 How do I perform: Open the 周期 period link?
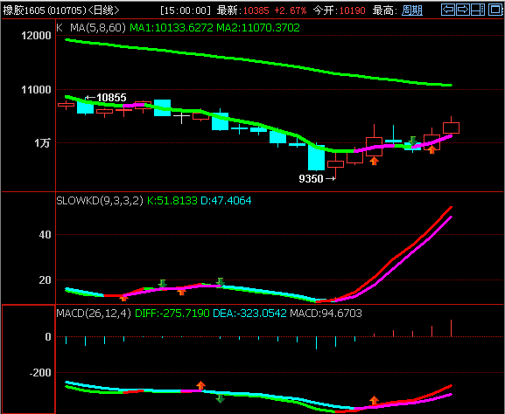click(412, 10)
